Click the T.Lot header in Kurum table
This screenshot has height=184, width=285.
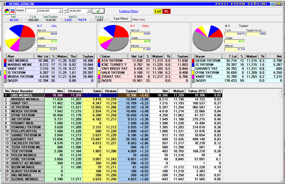point(230,56)
